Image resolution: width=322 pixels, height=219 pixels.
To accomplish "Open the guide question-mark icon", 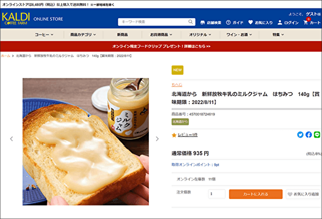I will [x=228, y=22].
